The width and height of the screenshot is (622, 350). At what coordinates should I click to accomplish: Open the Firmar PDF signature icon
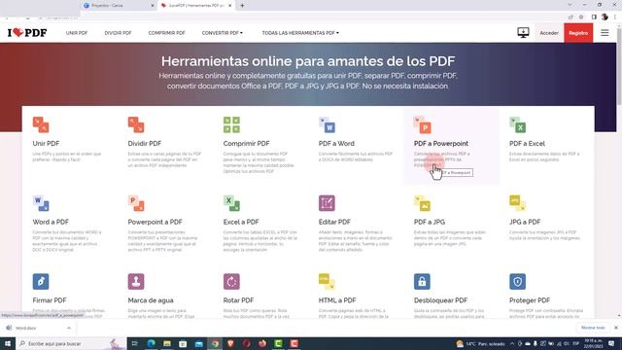(x=41, y=281)
